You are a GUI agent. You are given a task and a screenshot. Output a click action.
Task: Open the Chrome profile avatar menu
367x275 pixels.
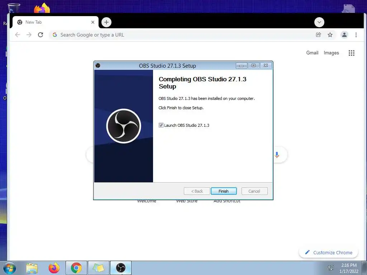[x=344, y=35]
